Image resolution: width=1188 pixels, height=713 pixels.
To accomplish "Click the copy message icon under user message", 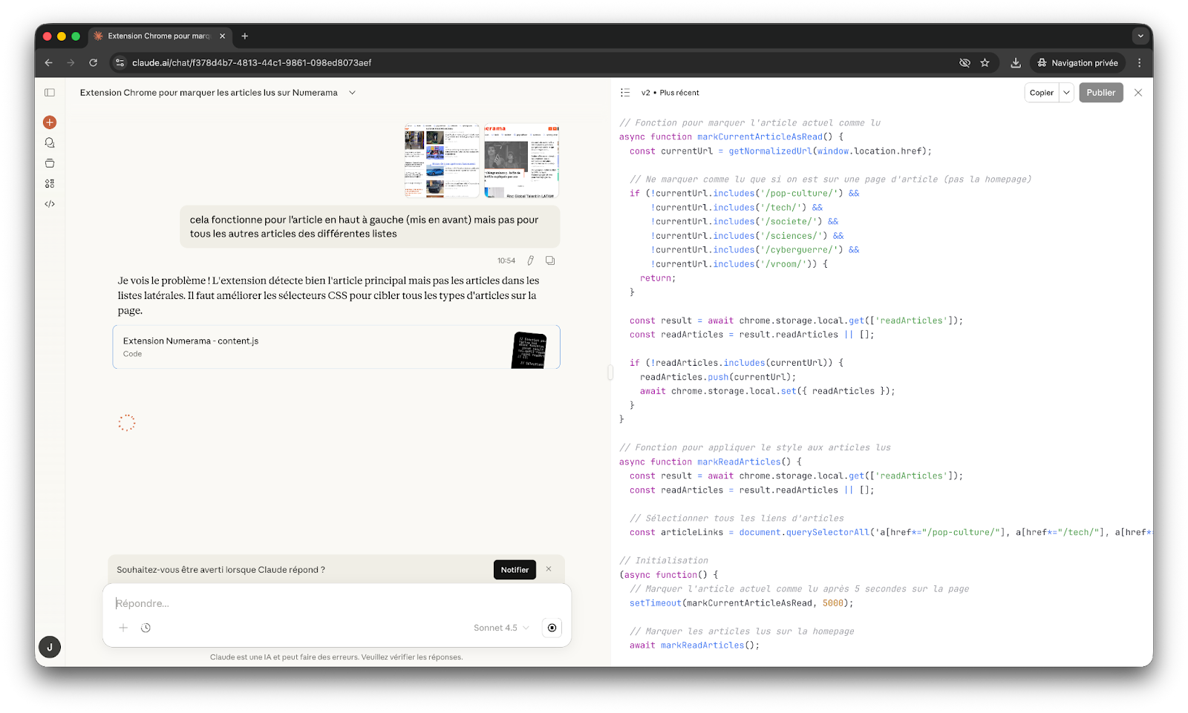I will click(x=550, y=260).
